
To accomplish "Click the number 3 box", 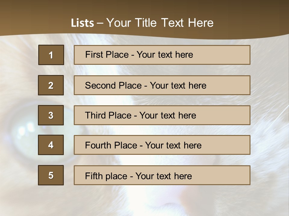I will [x=51, y=115].
